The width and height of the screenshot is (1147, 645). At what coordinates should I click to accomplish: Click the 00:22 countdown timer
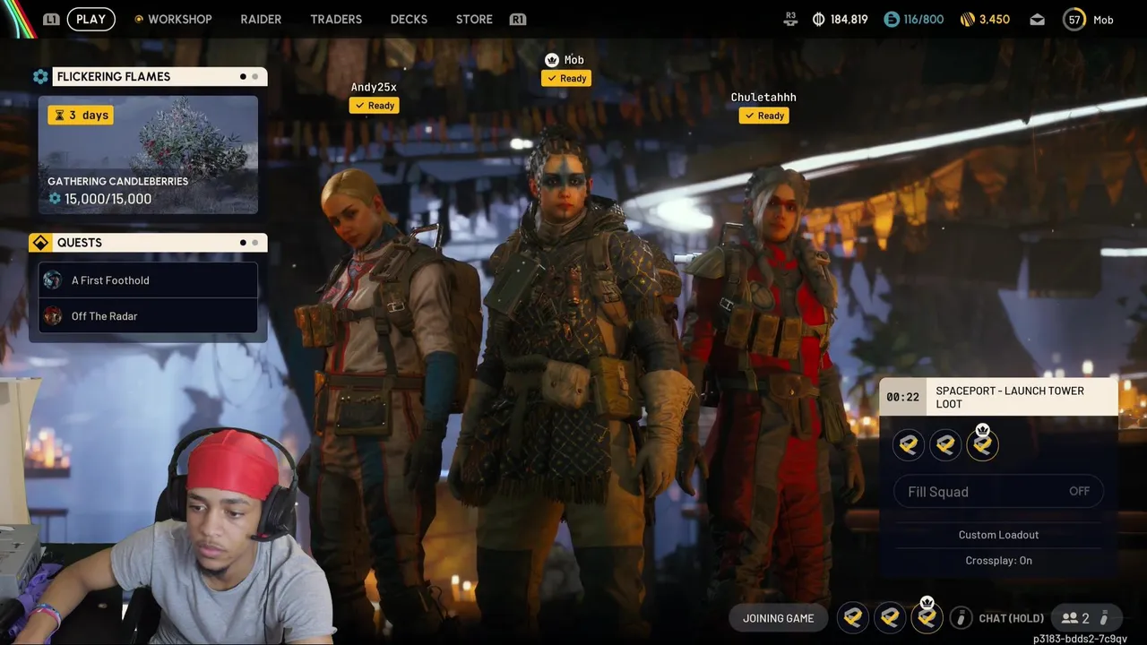pyautogui.click(x=902, y=398)
